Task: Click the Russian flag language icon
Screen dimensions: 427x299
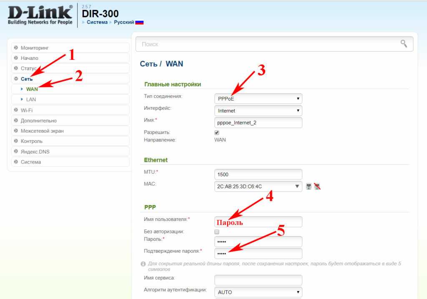Action: click(139, 22)
